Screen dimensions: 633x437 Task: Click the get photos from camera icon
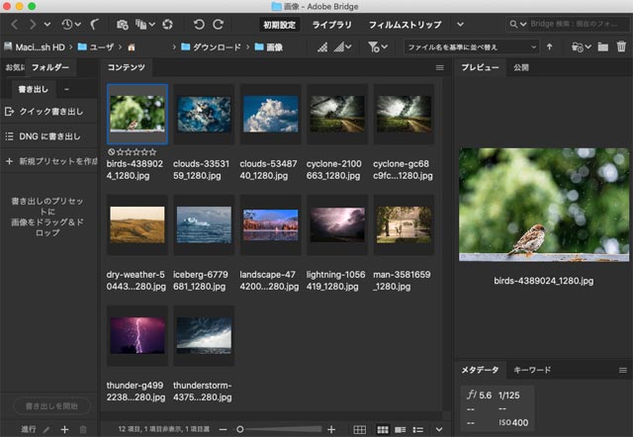pos(122,25)
